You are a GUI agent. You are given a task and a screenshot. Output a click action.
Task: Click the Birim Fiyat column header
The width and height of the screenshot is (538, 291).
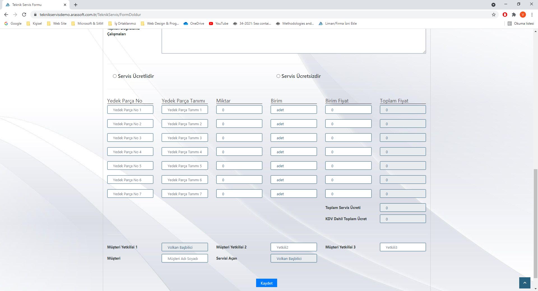[337, 101]
